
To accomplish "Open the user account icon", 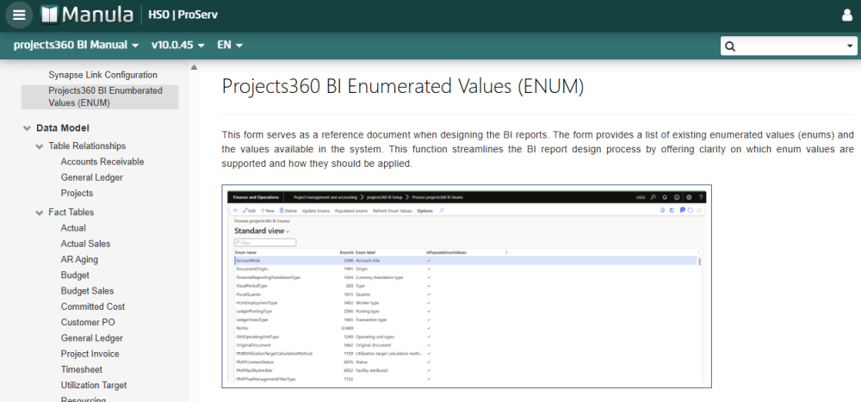I will (847, 15).
